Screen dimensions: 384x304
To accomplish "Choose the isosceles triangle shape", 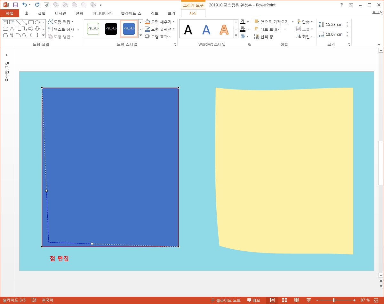I will pos(12,29).
